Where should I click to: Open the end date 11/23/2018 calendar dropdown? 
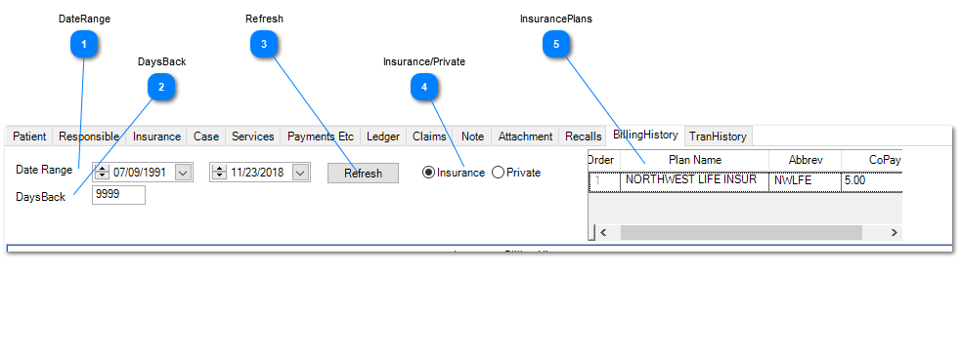(x=300, y=173)
